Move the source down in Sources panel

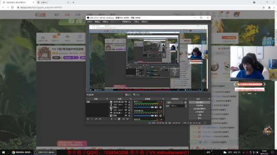click(x=127, y=119)
